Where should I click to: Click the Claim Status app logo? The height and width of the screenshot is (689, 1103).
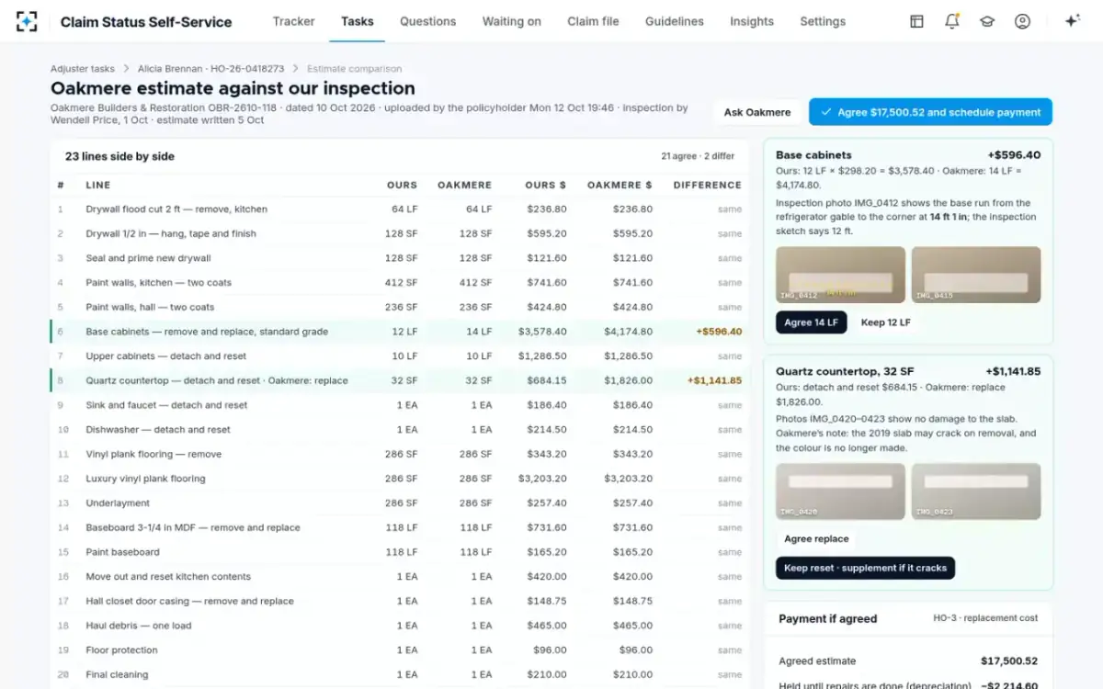pos(27,21)
